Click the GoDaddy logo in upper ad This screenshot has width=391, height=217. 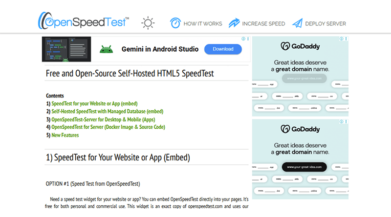300,46
